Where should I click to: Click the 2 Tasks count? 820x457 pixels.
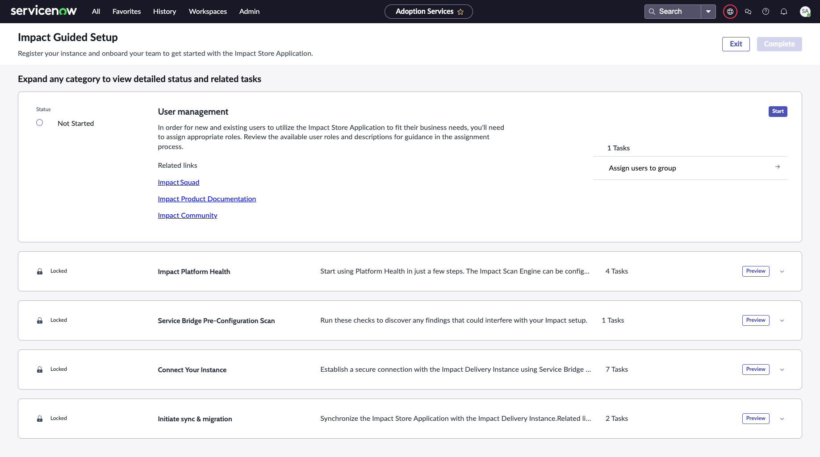[x=617, y=419]
